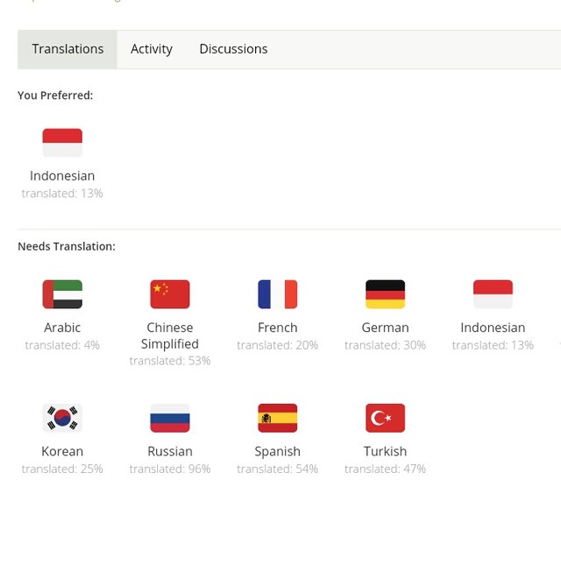This screenshot has height=585, width=561.
Task: Open the French flag icon
Action: 278,294
